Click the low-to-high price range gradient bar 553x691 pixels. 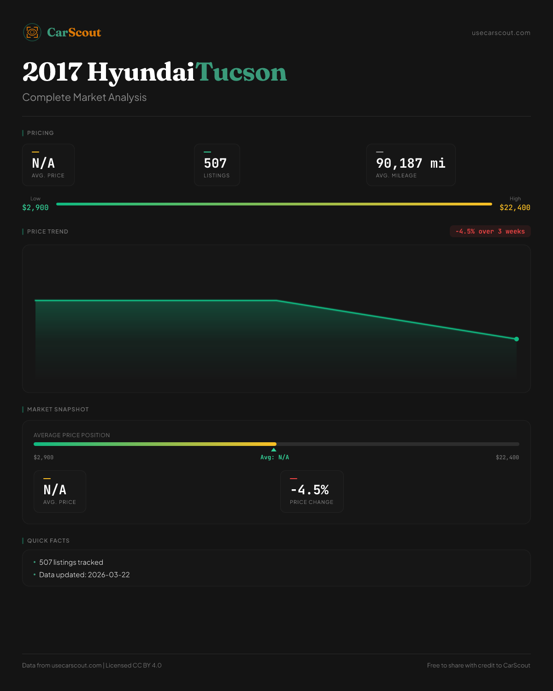tap(274, 204)
